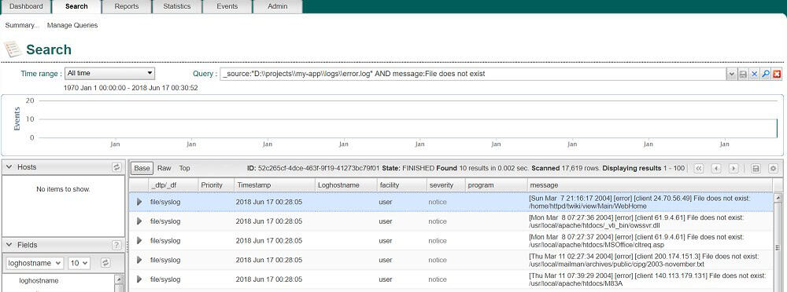Run the search with the magnifier icon

pos(766,74)
